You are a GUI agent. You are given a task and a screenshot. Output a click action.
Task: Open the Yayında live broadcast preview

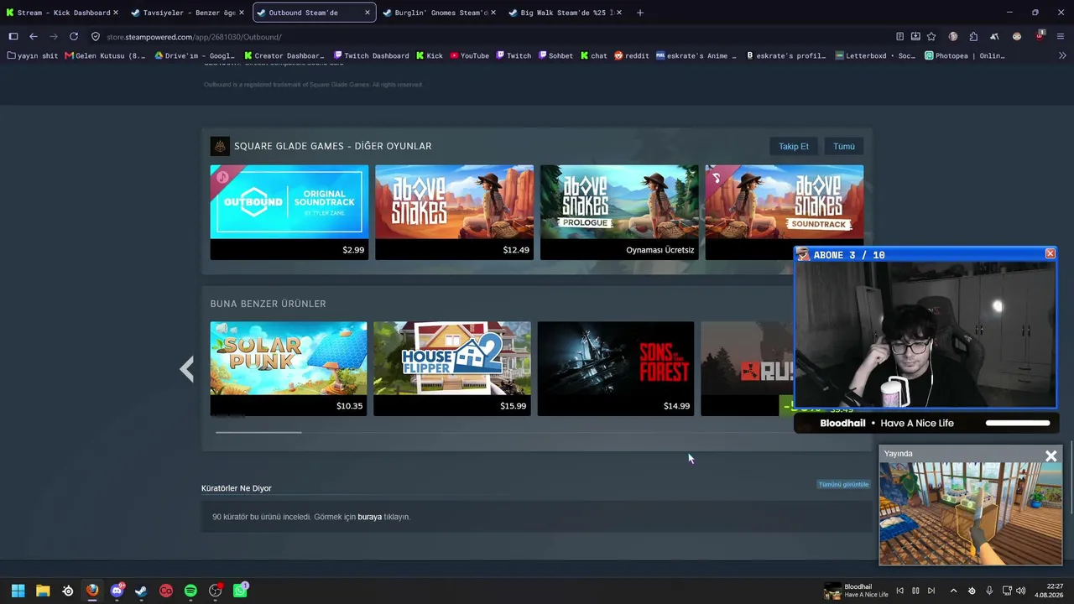[971, 513]
